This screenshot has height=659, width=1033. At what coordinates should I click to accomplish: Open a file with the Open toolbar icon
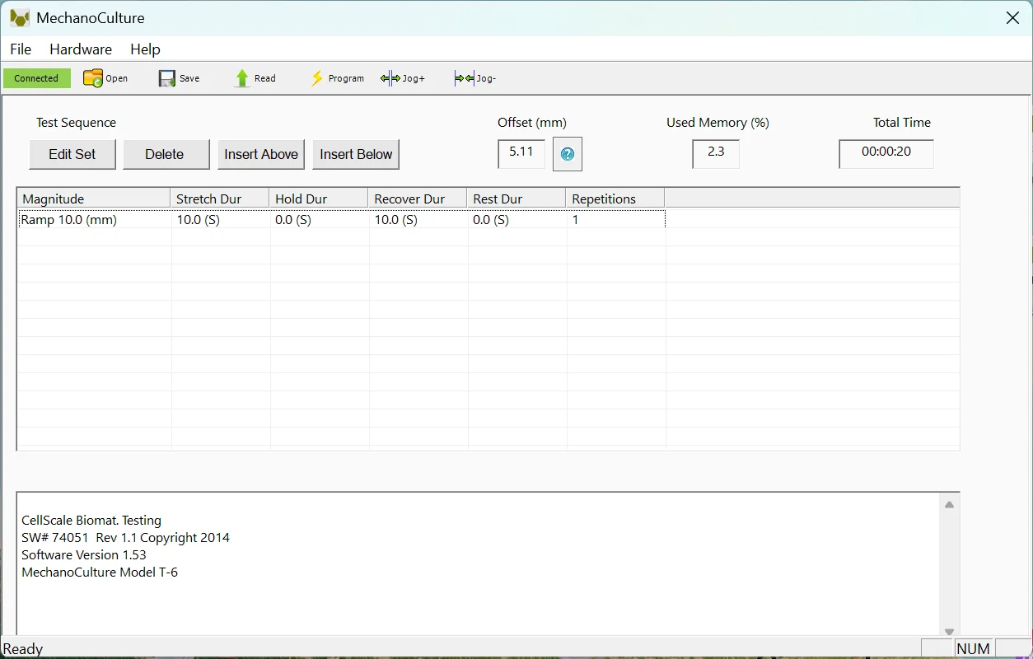tap(93, 78)
